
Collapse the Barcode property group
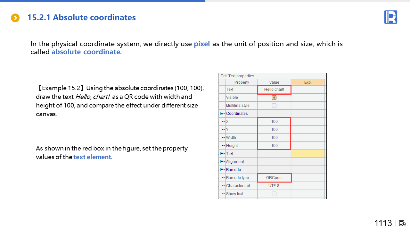[222, 170]
